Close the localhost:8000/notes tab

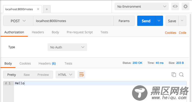[x=38, y=9]
